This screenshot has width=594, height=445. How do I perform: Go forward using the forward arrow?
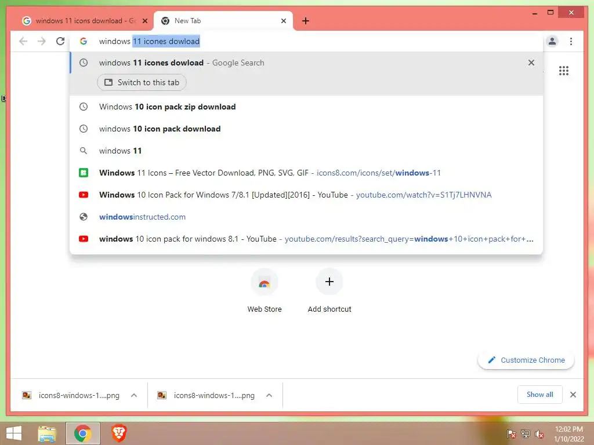pyautogui.click(x=42, y=41)
